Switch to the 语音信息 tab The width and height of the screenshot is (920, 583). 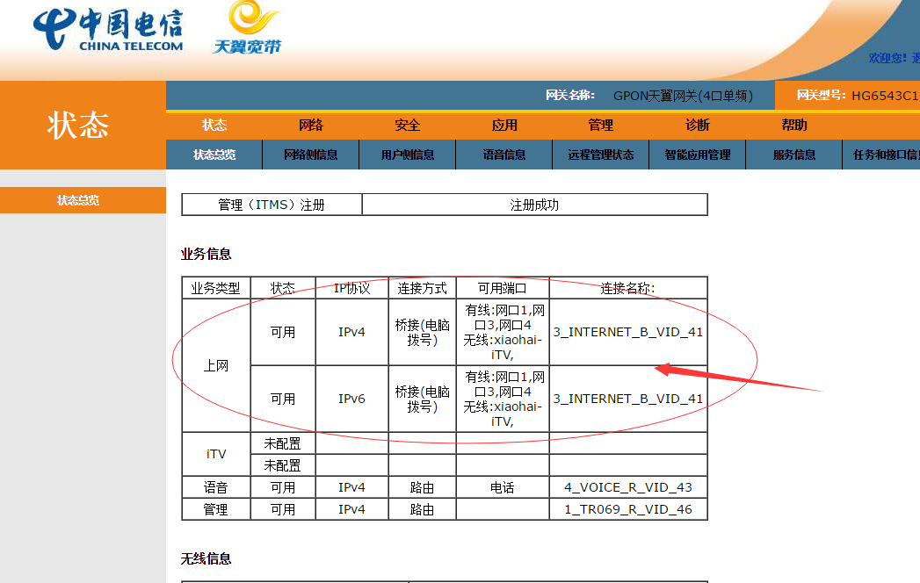[503, 154]
